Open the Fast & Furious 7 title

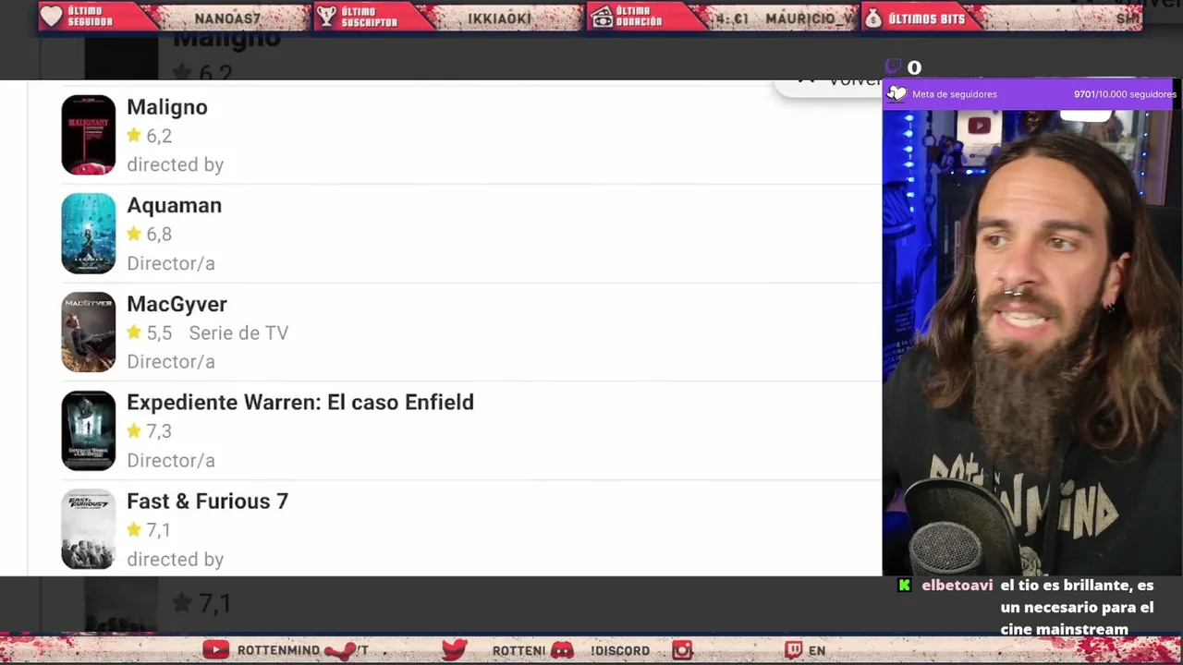point(207,501)
